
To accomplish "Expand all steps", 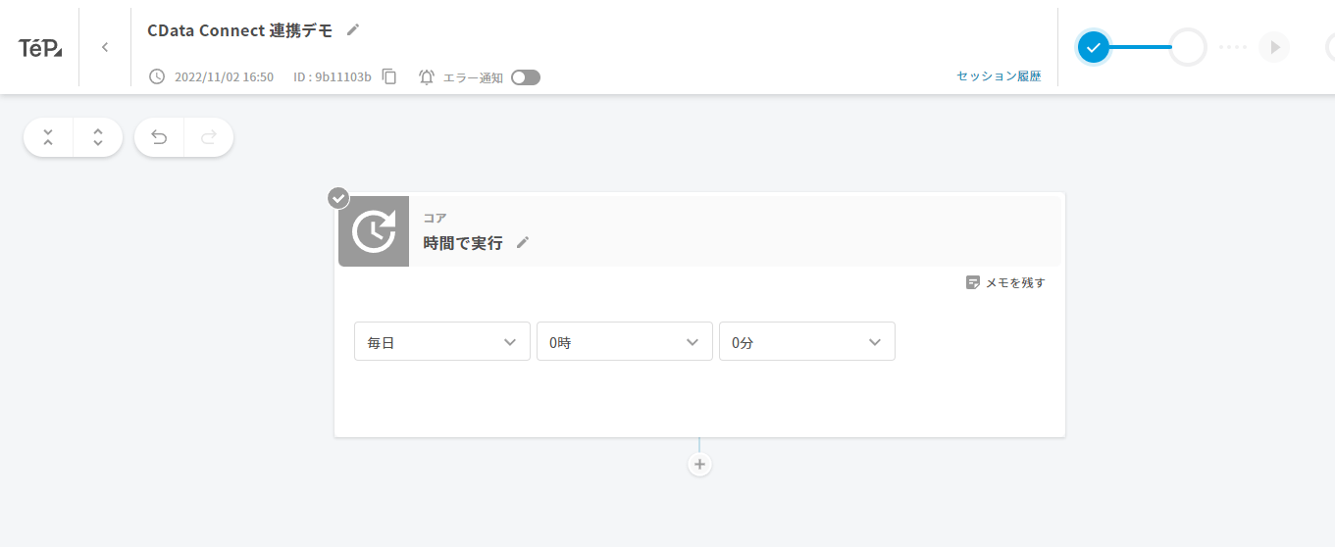I will [98, 137].
